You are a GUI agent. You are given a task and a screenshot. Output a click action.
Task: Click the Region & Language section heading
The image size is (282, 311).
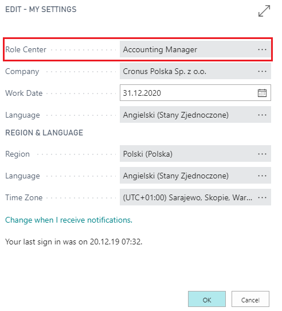tap(44, 133)
